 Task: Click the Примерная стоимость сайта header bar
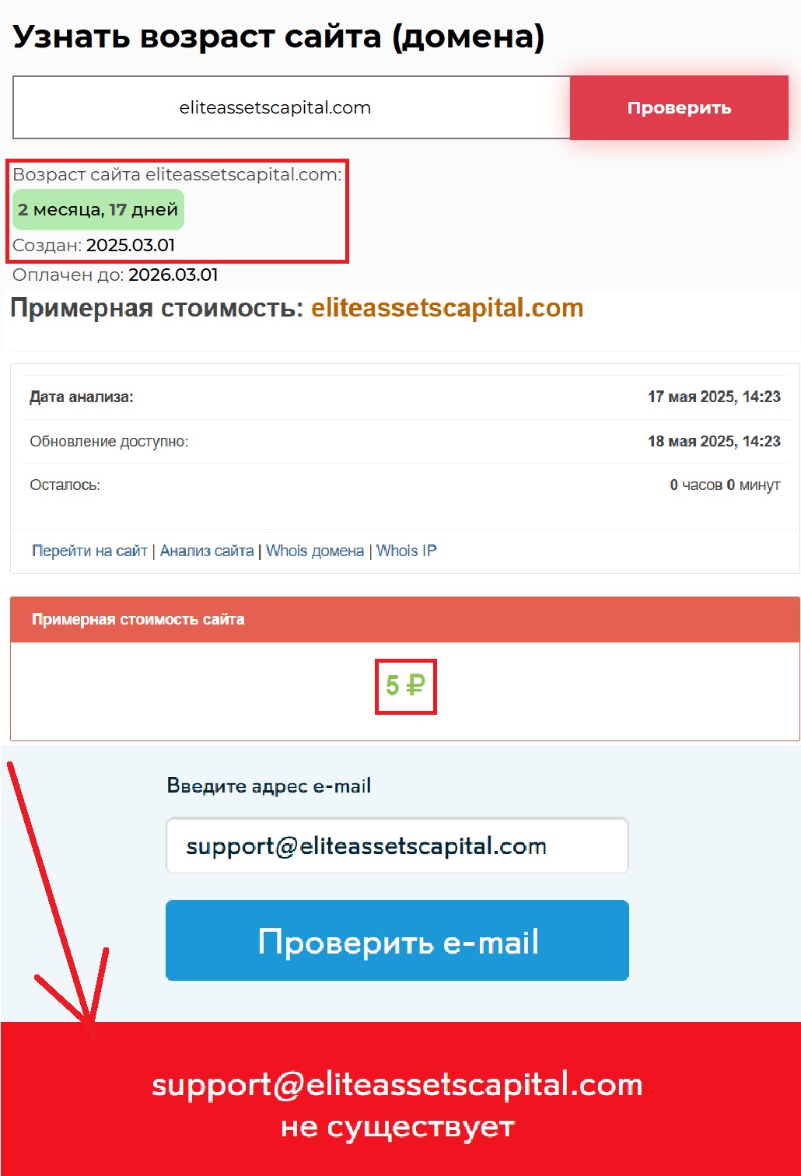404,620
